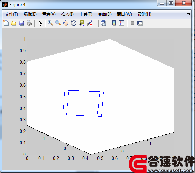195x173 pixels.
Task: Dock the figure using the corner arrow
Action: [x=189, y=14]
